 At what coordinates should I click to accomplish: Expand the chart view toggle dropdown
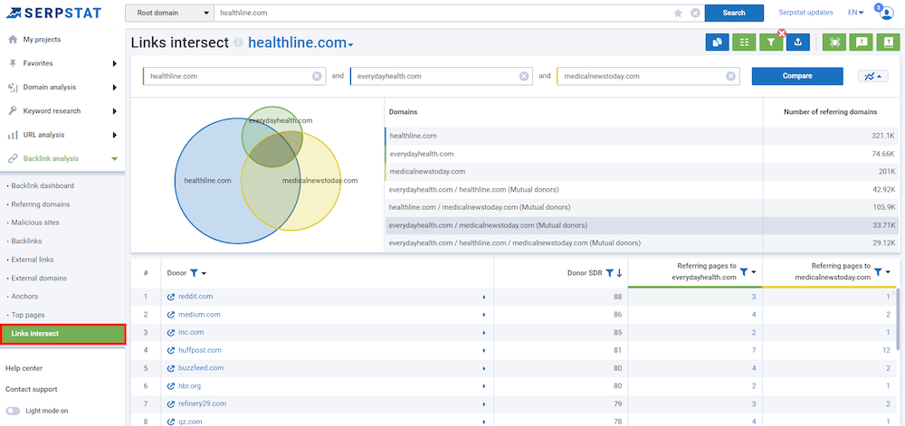878,76
